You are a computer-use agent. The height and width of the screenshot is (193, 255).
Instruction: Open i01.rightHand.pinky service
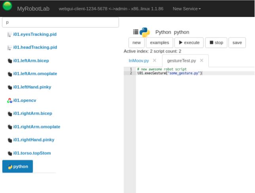pos(34,140)
